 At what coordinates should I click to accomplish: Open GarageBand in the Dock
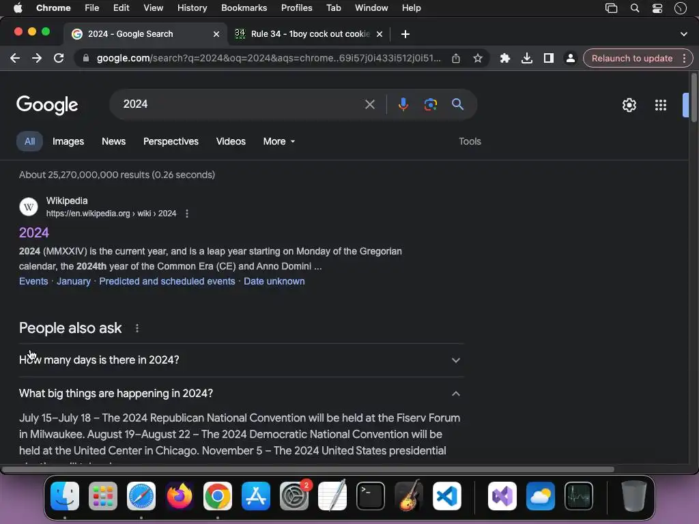(x=409, y=496)
